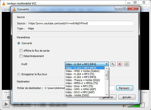This screenshot has width=151, height=110.
Task: Click the Parcourir button
Action: 125,88
